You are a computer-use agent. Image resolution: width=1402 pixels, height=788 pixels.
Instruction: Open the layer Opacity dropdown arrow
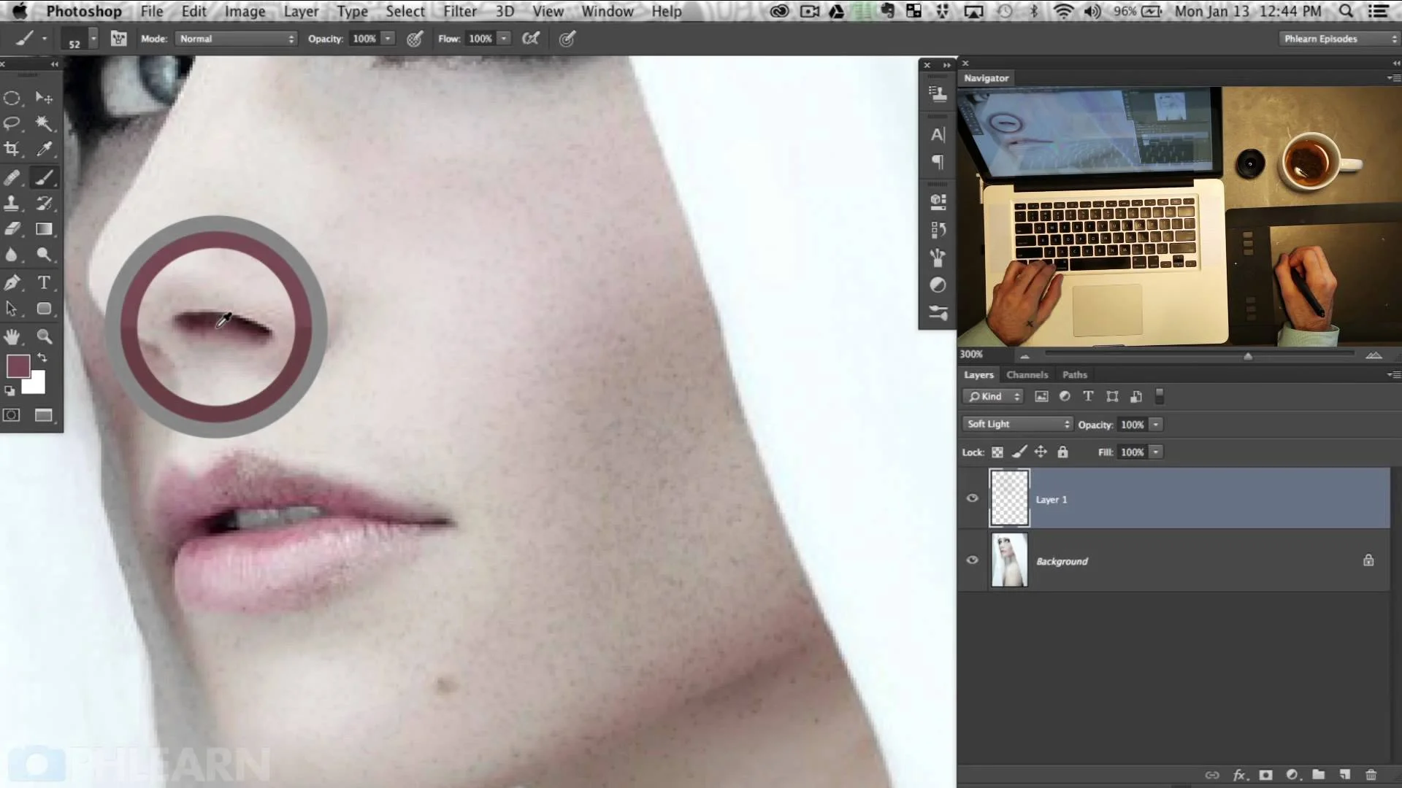(x=1156, y=424)
